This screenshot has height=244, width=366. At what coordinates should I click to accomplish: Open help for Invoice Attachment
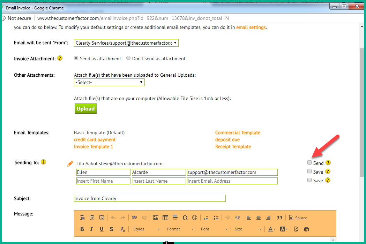pos(60,58)
